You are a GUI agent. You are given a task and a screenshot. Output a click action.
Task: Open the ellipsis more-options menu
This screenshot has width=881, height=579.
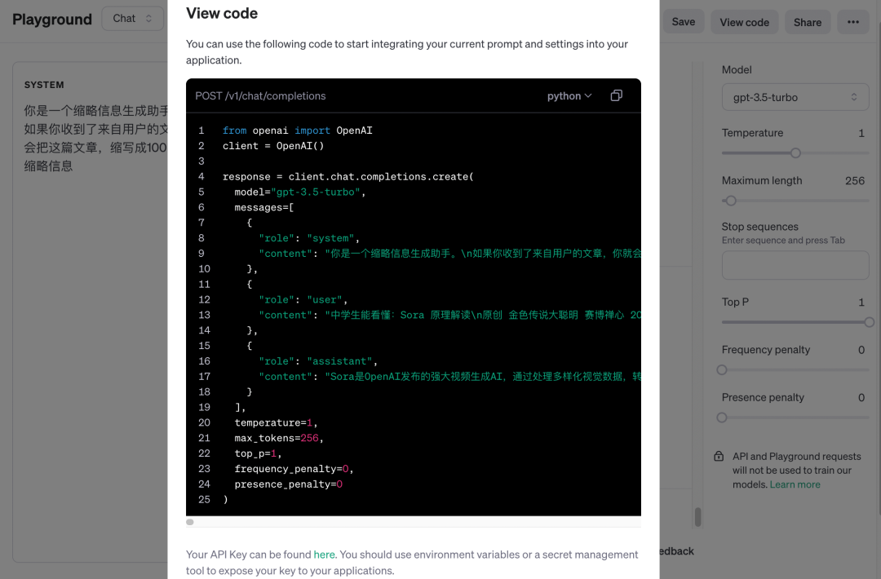click(852, 22)
